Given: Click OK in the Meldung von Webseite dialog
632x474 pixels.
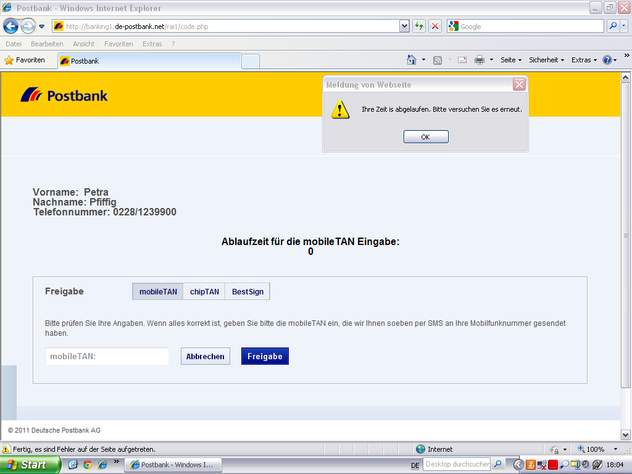Looking at the screenshot, I should 426,137.
